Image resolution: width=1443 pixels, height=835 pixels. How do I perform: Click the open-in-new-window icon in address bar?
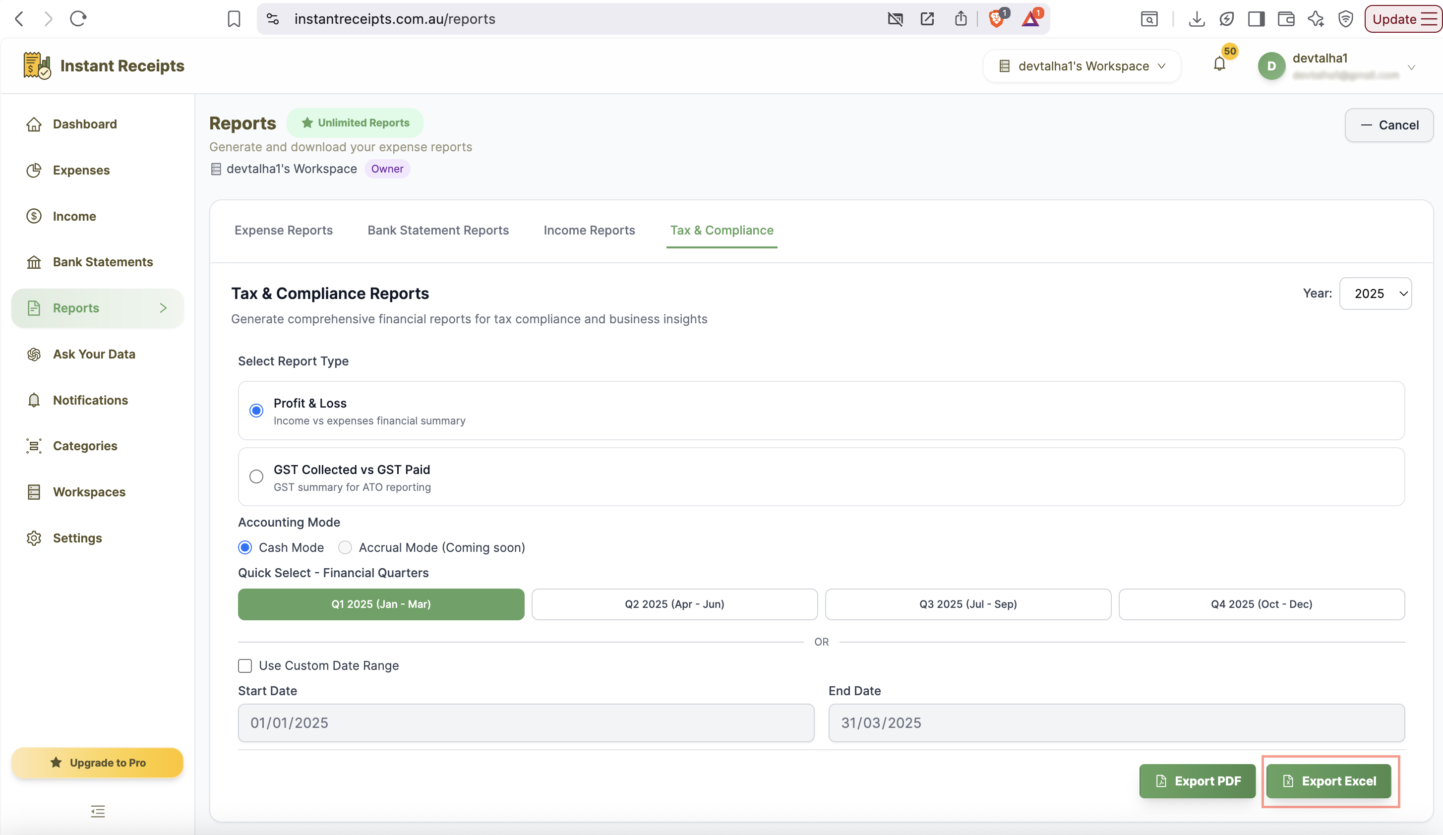(x=927, y=19)
